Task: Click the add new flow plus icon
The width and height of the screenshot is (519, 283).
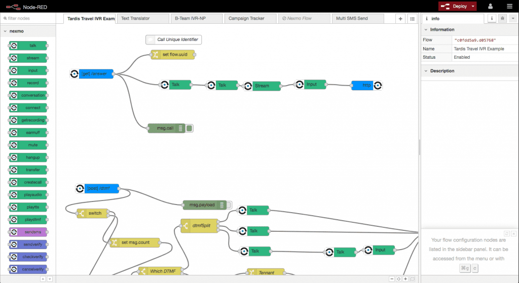Action: pyautogui.click(x=400, y=19)
